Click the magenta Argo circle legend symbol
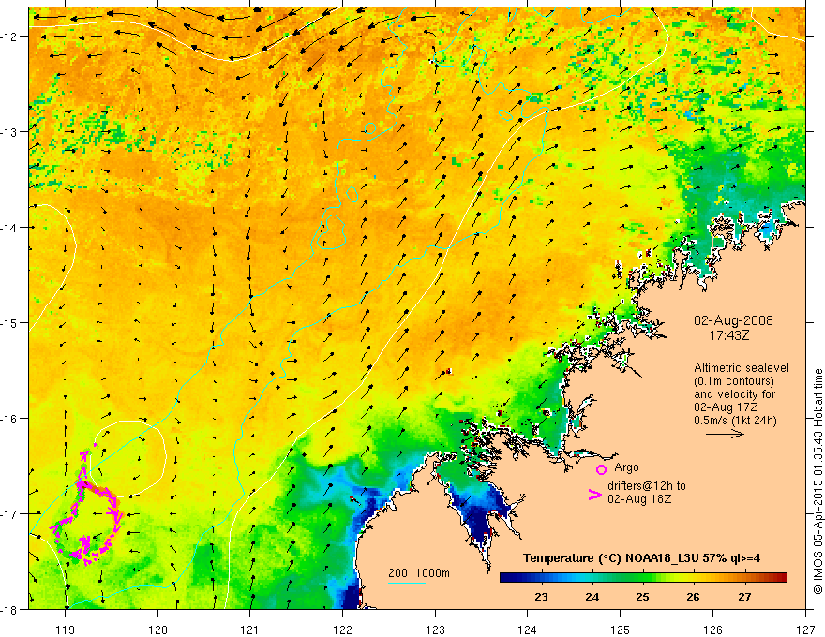Viewport: 825px width, 637px height. [601, 469]
